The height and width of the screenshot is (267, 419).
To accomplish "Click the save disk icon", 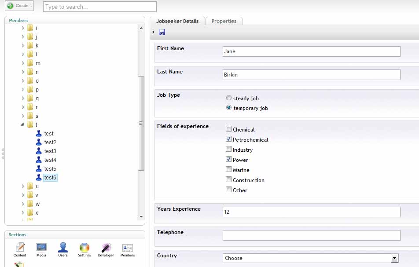I will click(x=162, y=32).
